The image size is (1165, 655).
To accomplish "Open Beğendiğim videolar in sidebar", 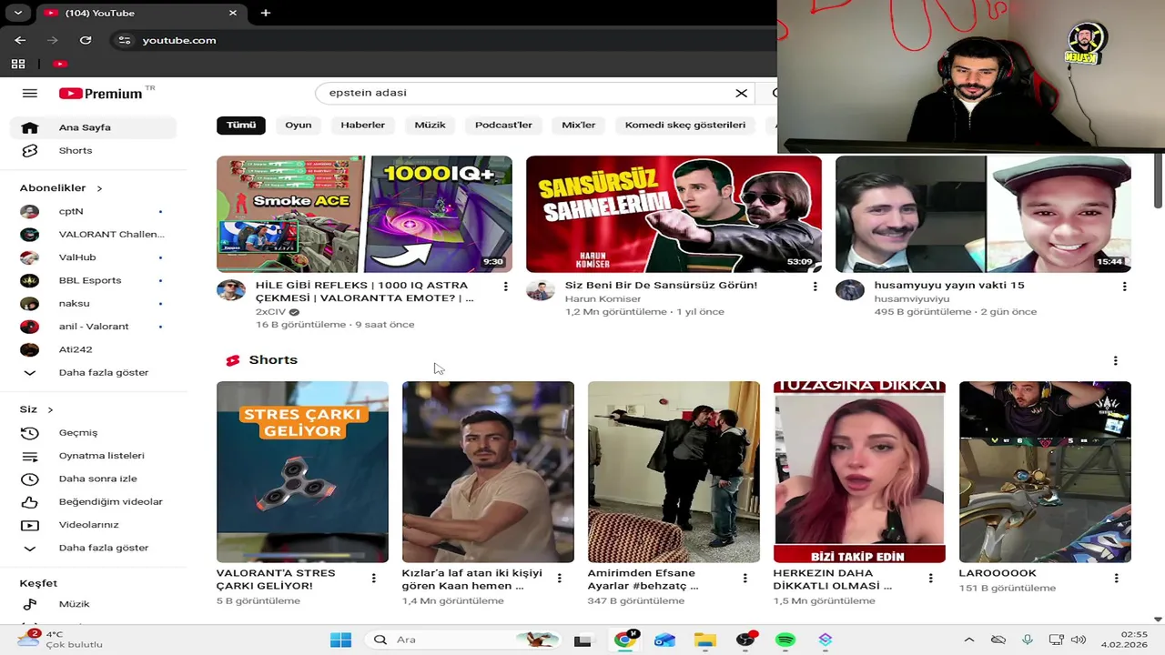I will 93,502.
